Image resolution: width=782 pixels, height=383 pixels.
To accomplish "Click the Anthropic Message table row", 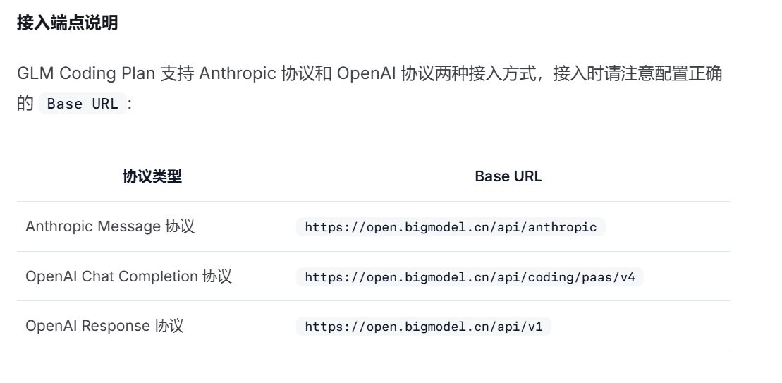I will tap(373, 226).
